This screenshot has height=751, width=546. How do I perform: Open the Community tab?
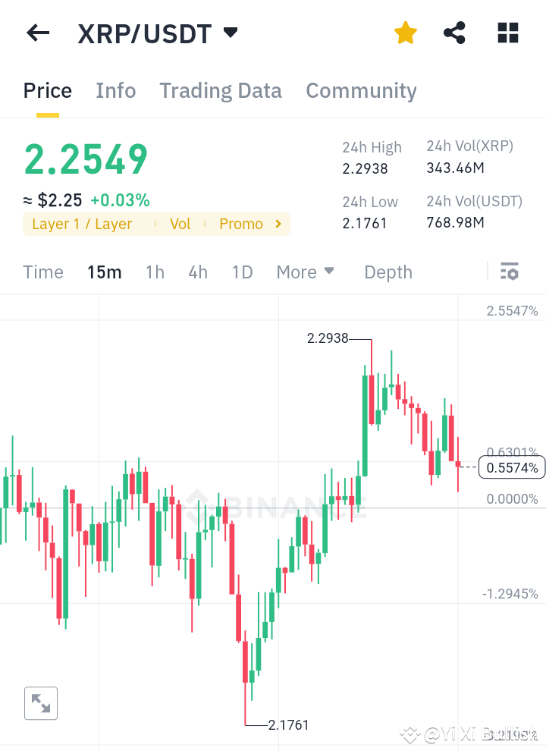coord(361,90)
